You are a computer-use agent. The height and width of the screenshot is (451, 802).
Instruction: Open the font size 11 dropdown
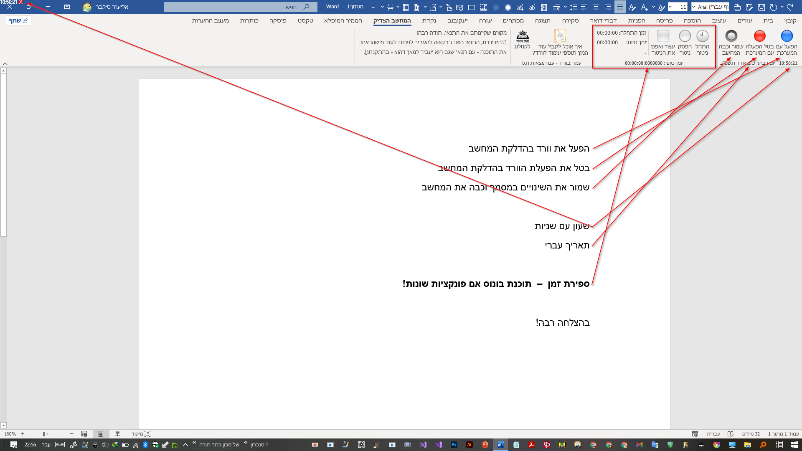tap(670, 7)
